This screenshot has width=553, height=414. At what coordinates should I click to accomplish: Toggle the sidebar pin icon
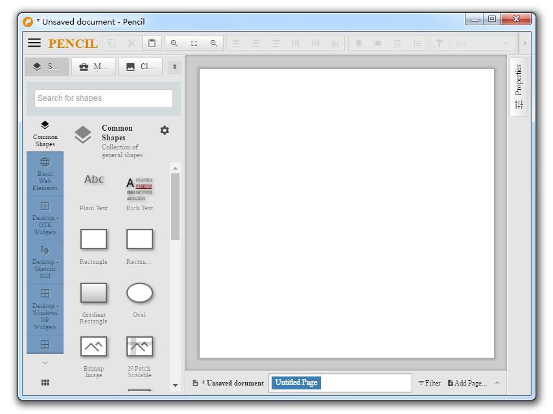coord(174,67)
